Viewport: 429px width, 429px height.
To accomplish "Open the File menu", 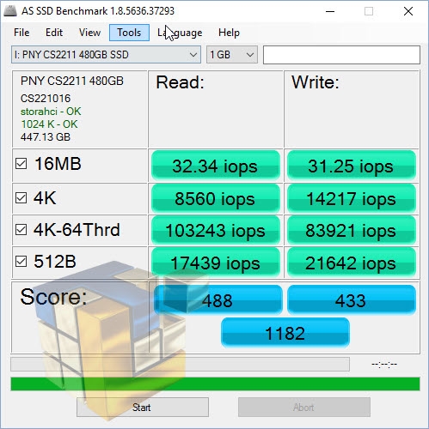I will coord(21,33).
